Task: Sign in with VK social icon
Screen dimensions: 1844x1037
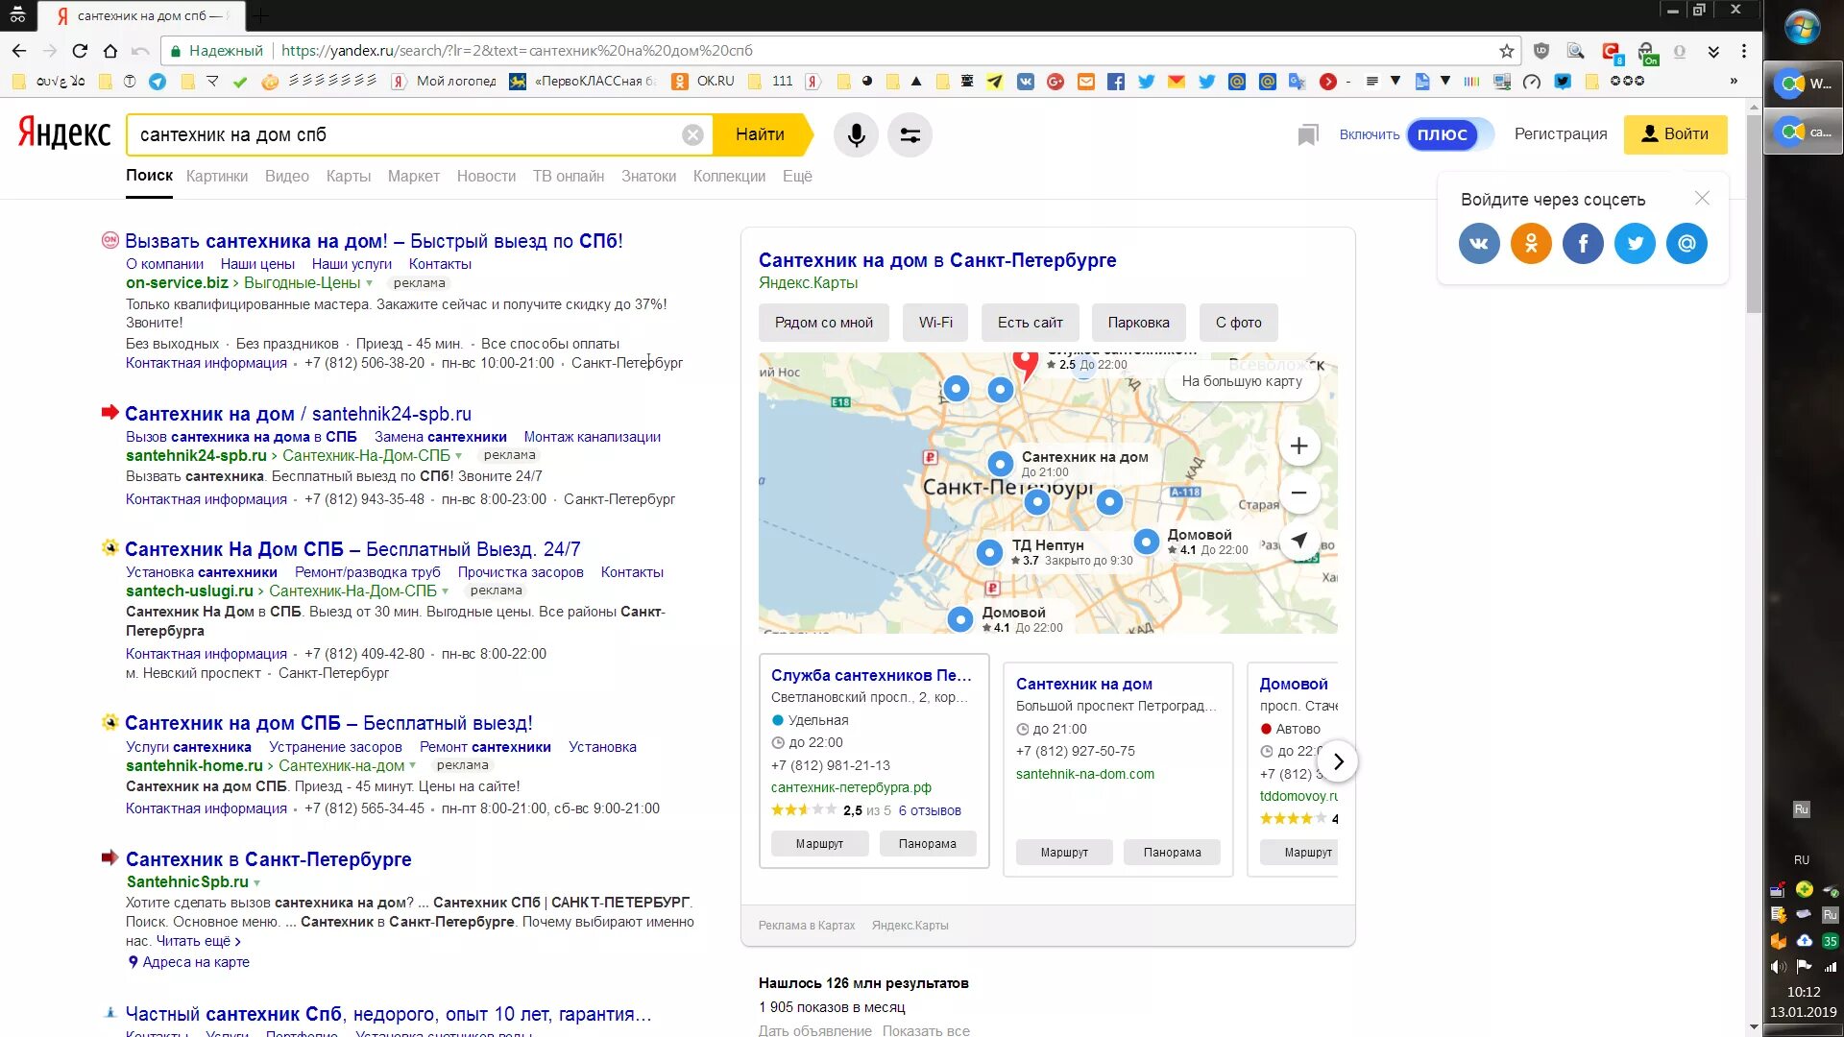Action: (x=1479, y=243)
